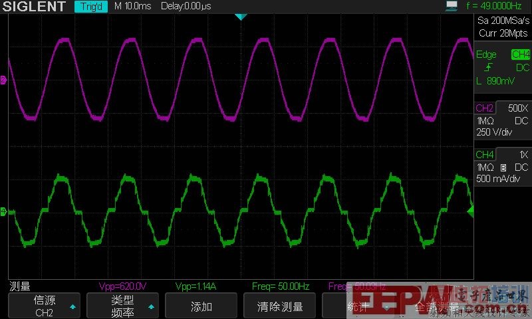Click the f = 49.0000Hz frequency counter
The height and width of the screenshot is (319, 532).
[493, 6]
